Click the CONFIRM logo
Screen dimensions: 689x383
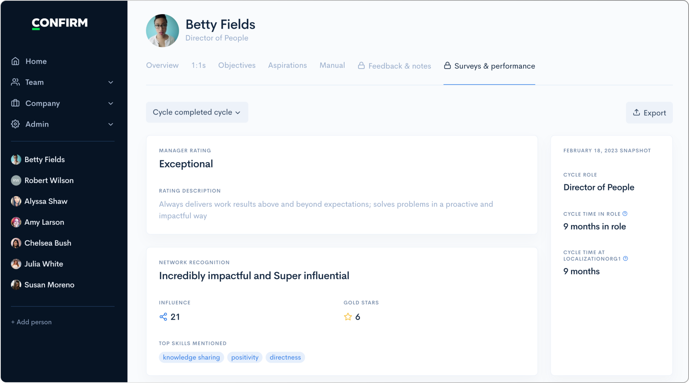60,23
